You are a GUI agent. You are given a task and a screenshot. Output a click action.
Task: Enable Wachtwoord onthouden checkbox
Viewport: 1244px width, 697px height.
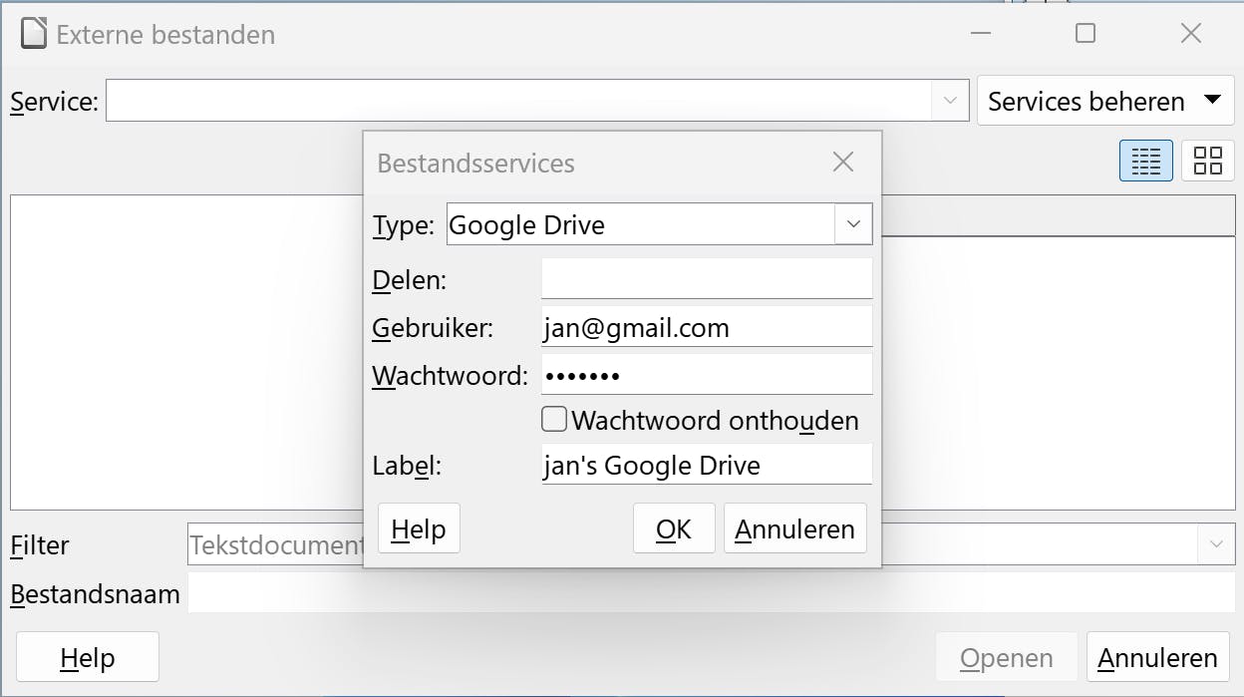pos(554,419)
